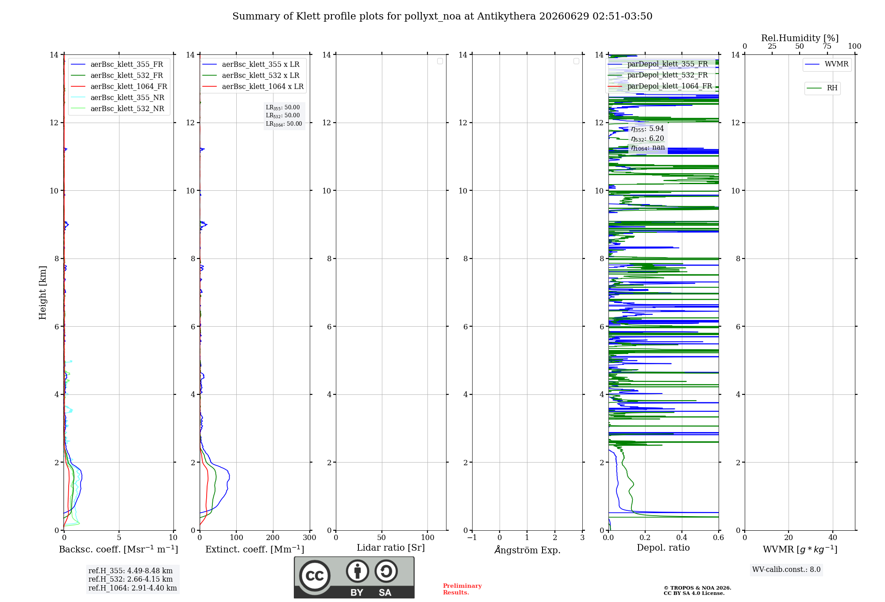Viewport: 885px width, 602px height.
Task: Click the WV-calib.const. 8.0 label
Action: tap(786, 569)
